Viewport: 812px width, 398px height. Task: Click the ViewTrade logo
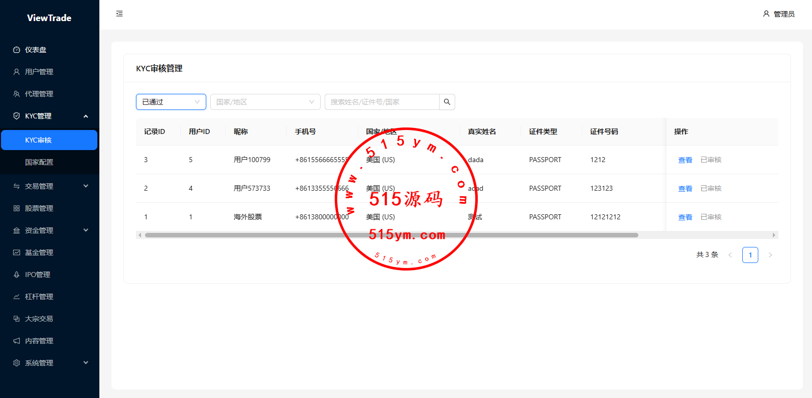(49, 18)
